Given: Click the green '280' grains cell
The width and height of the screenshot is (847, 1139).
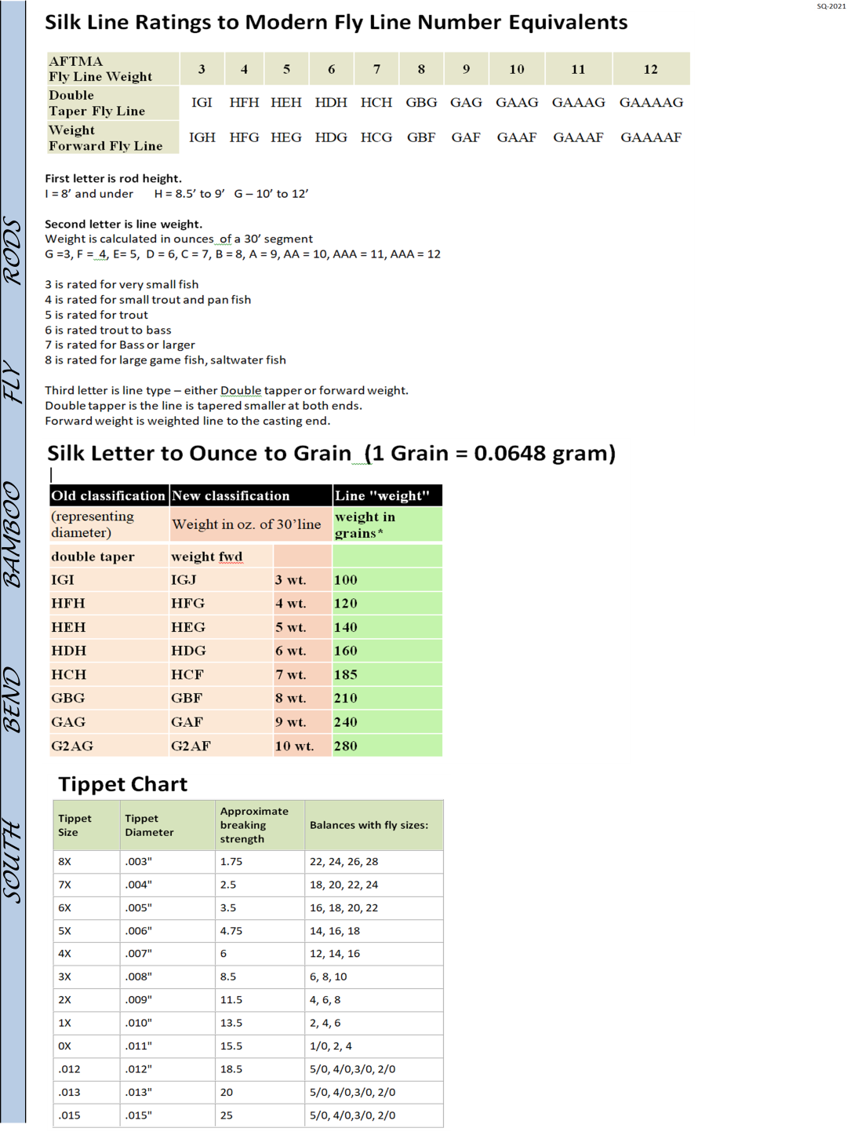Looking at the screenshot, I should (387, 746).
